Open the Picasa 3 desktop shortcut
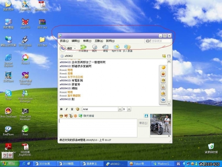This screenshot has width=222, height=167. click(25, 59)
